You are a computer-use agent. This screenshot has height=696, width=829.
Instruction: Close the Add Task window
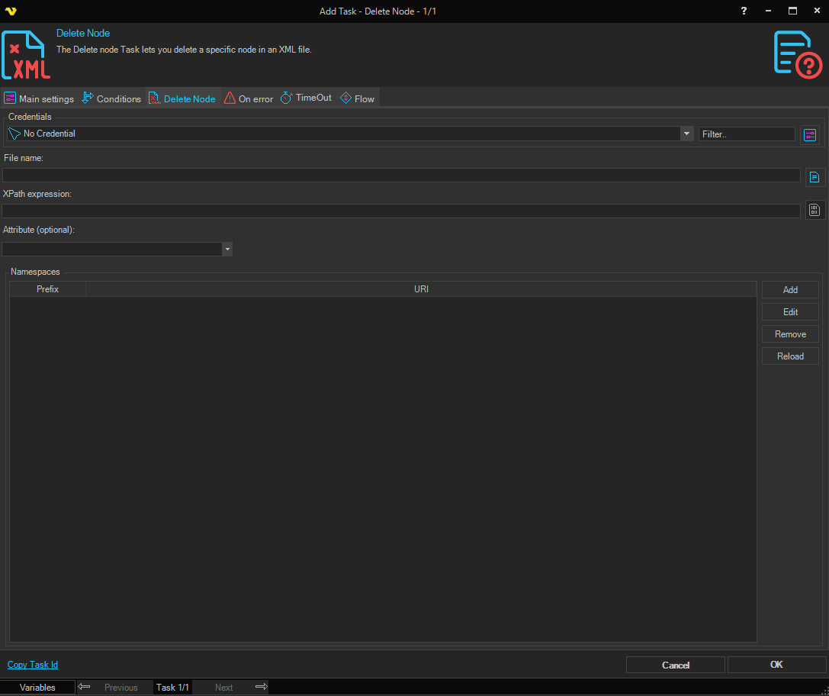coord(817,11)
